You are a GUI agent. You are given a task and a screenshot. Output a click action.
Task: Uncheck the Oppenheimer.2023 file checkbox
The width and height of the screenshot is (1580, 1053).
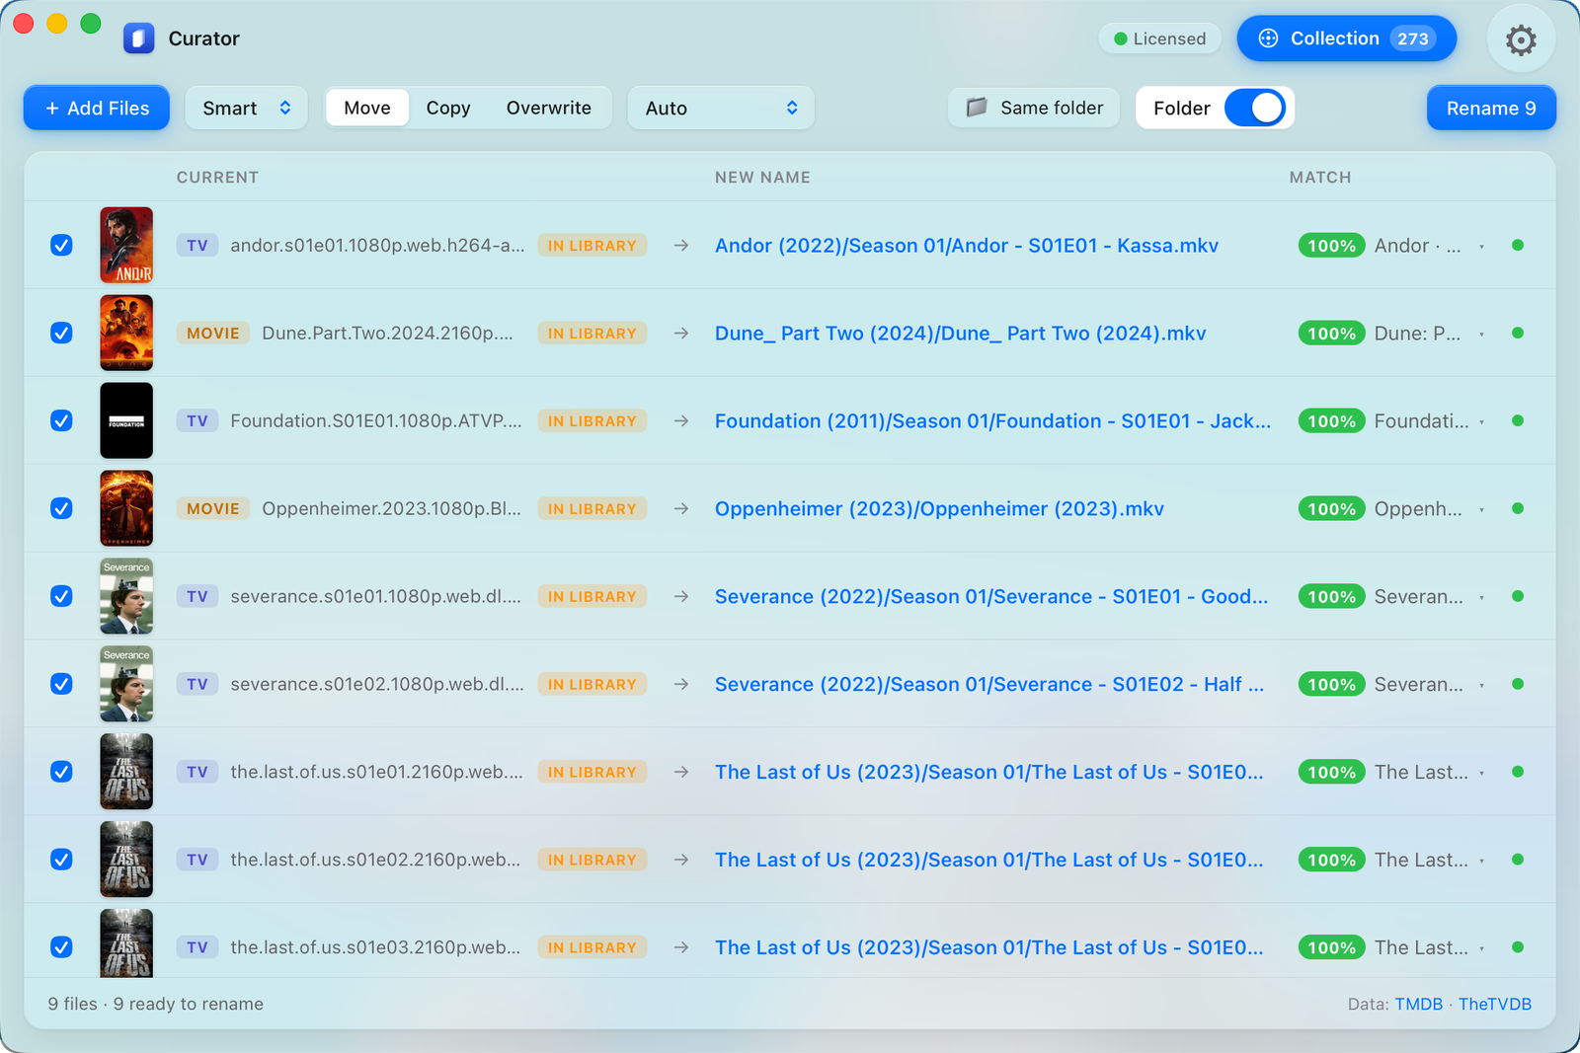point(61,508)
